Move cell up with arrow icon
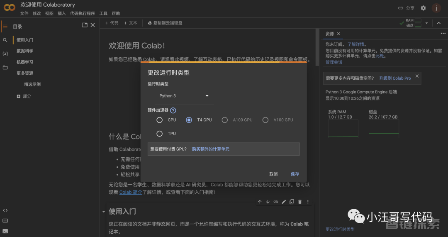Image resolution: width=448 pixels, height=237 pixels. click(260, 202)
